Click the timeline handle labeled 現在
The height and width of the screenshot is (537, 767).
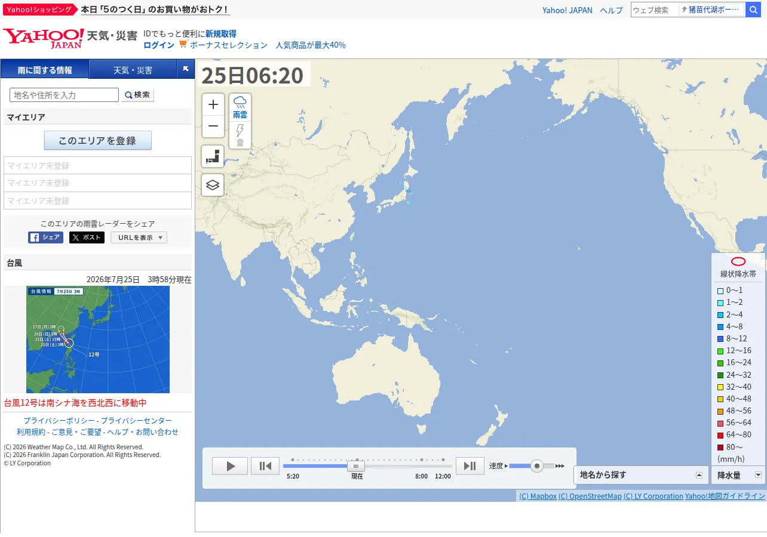click(356, 466)
